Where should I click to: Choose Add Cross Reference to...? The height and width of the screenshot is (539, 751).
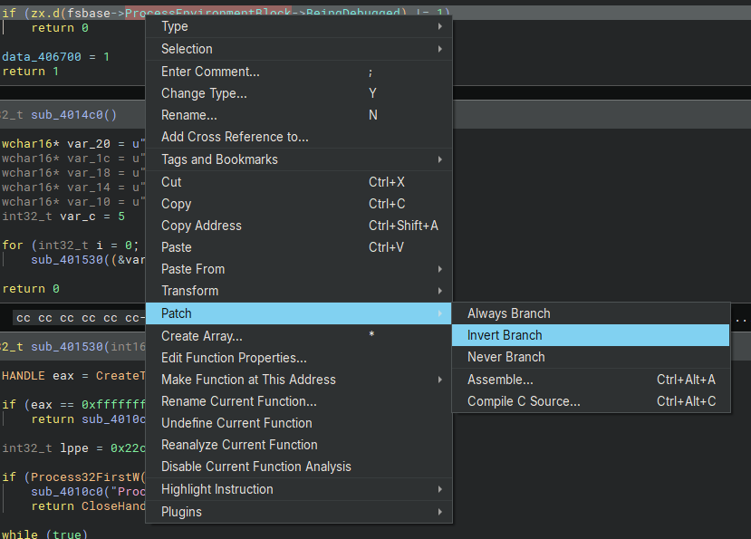[298, 137]
